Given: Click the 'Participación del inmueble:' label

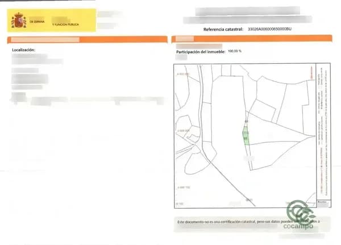Looking at the screenshot, I should [x=201, y=52].
